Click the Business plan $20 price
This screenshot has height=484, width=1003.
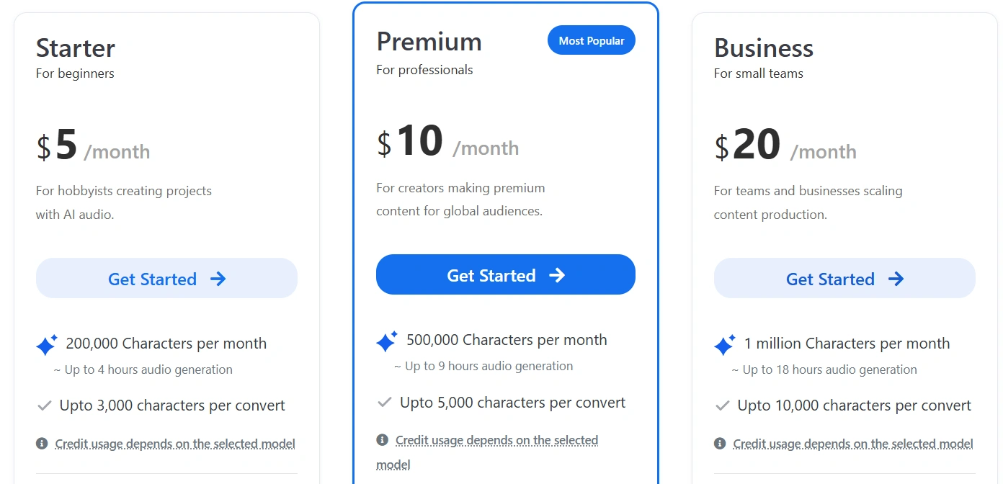point(747,145)
